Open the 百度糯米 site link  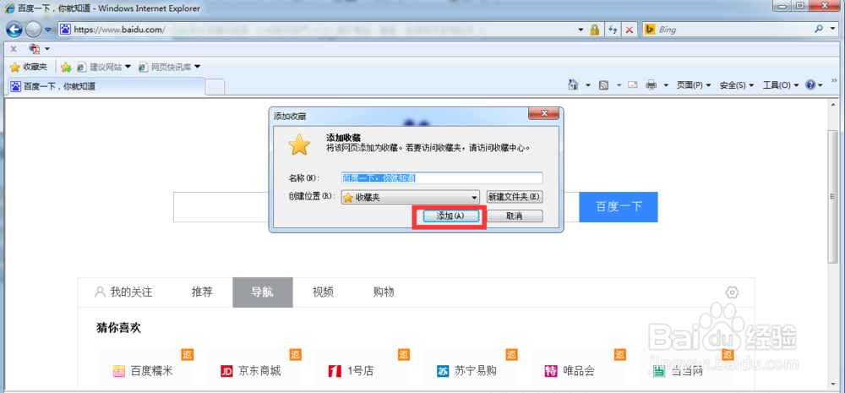143,371
